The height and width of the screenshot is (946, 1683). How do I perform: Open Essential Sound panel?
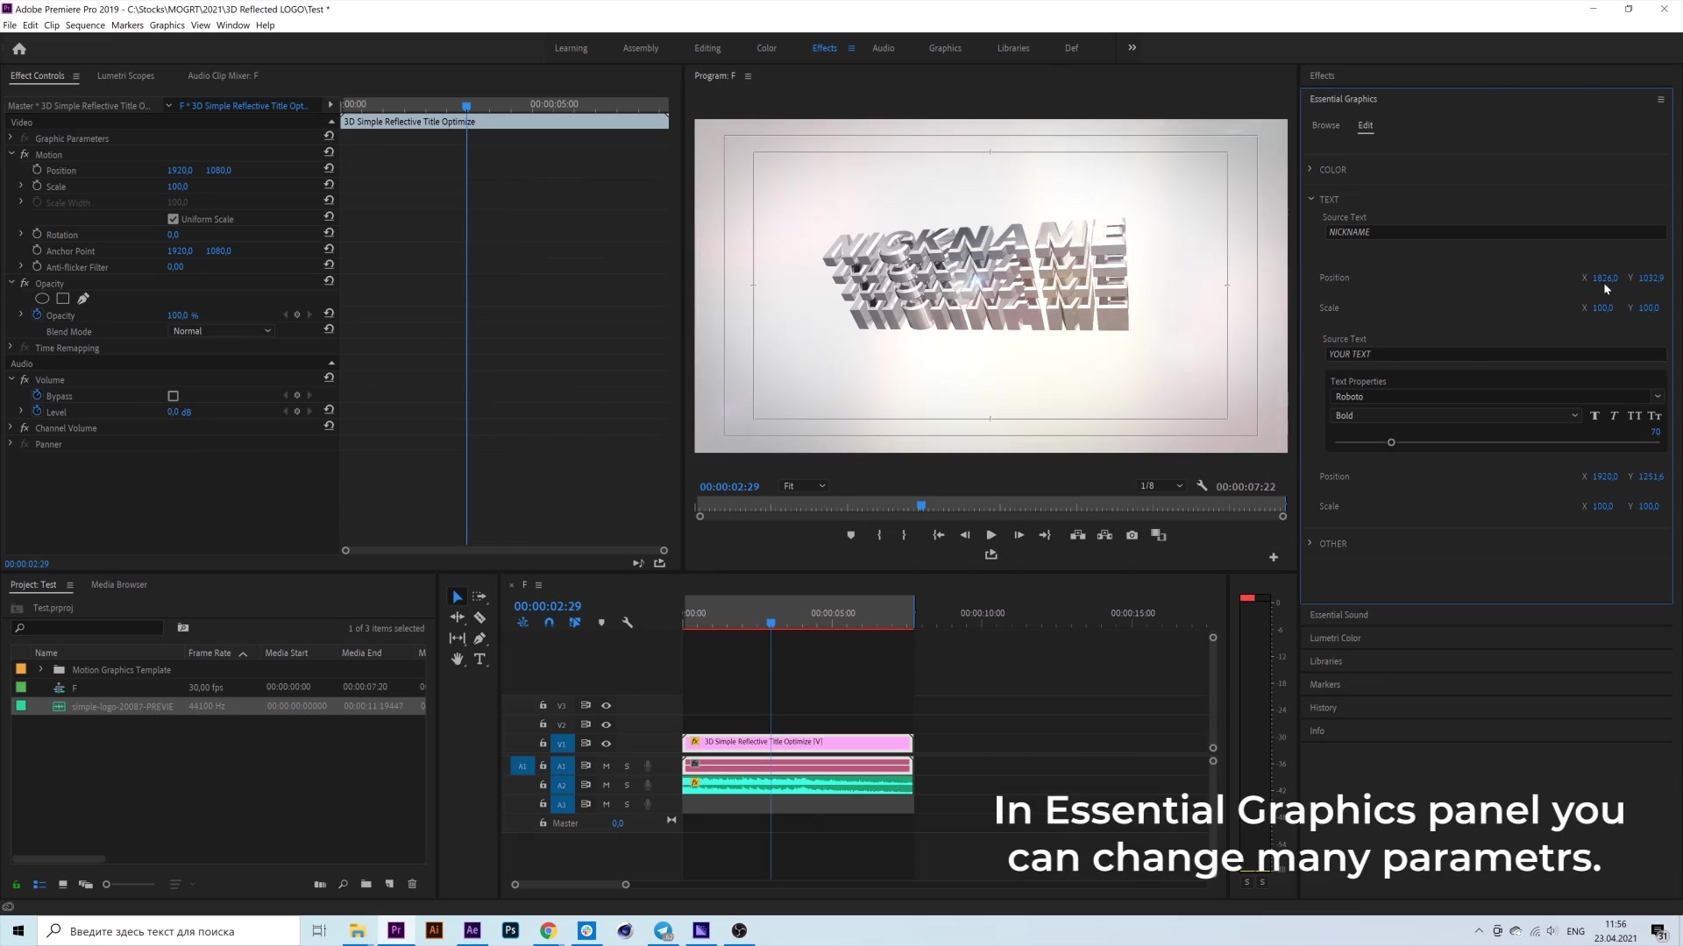pos(1339,615)
